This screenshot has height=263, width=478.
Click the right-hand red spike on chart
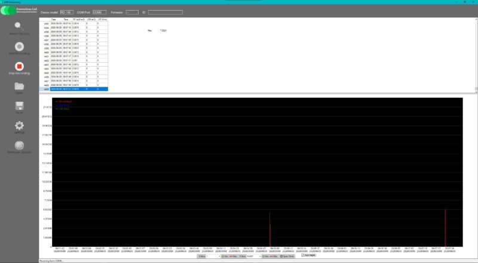click(x=445, y=228)
